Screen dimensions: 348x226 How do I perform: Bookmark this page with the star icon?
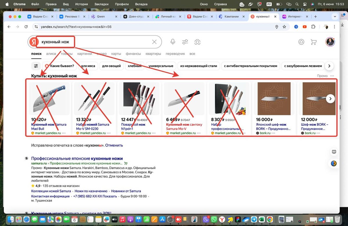click(284, 27)
